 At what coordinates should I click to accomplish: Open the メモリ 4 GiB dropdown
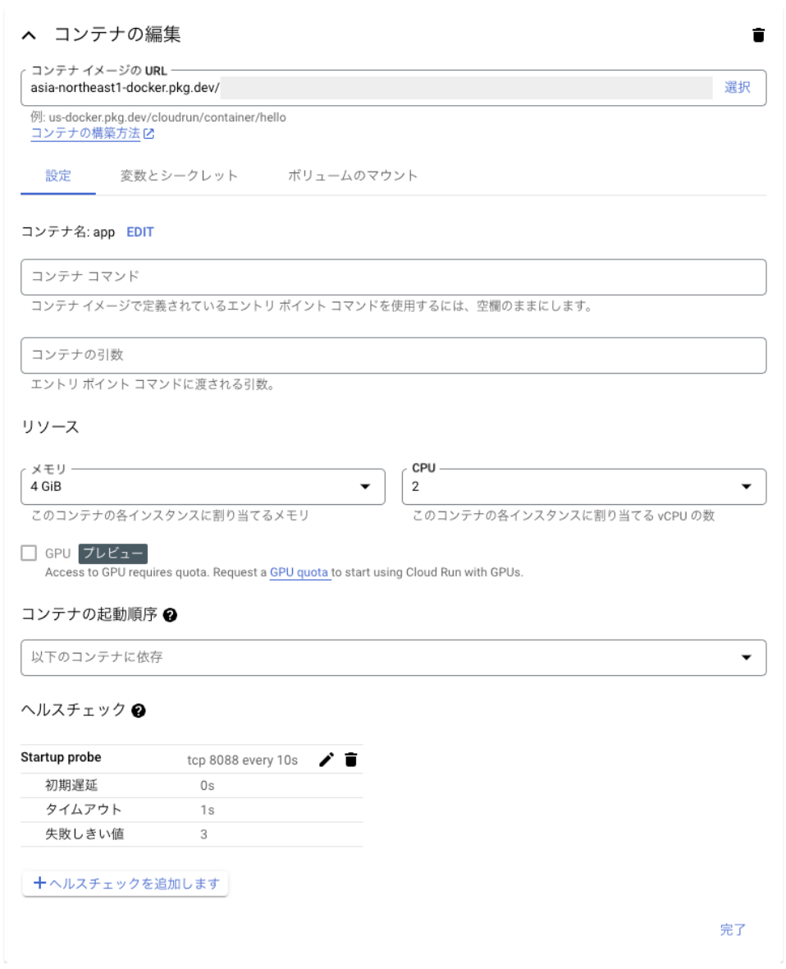(203, 486)
